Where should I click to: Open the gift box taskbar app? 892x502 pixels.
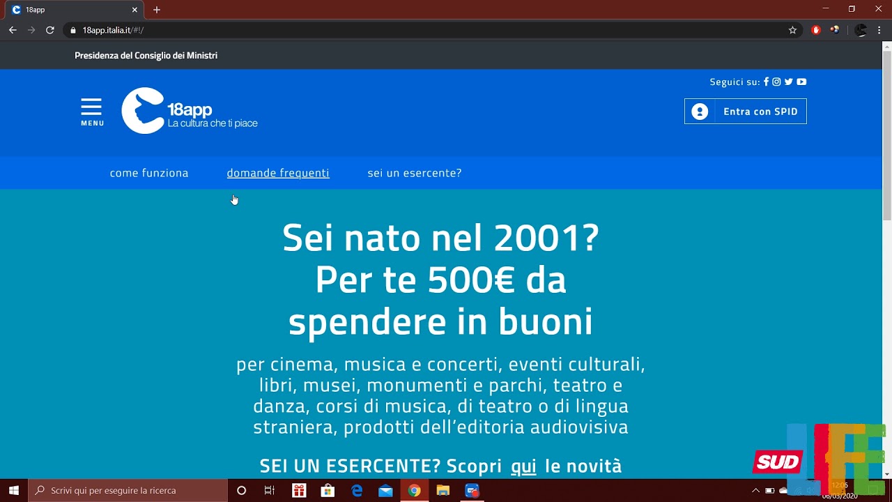pyautogui.click(x=299, y=491)
